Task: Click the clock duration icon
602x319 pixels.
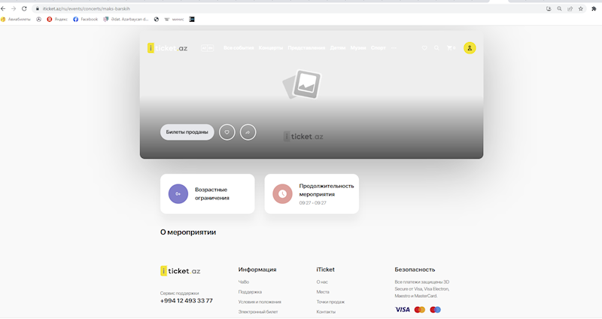Action: pyautogui.click(x=283, y=194)
